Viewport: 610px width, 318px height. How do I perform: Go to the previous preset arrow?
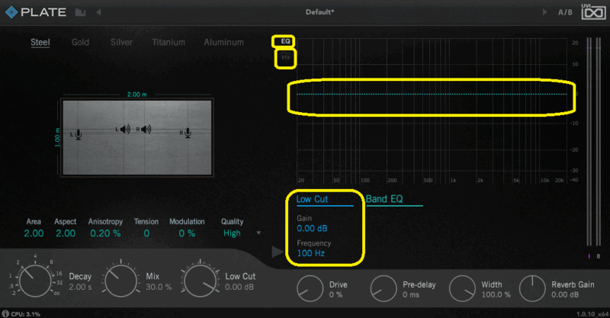click(98, 12)
